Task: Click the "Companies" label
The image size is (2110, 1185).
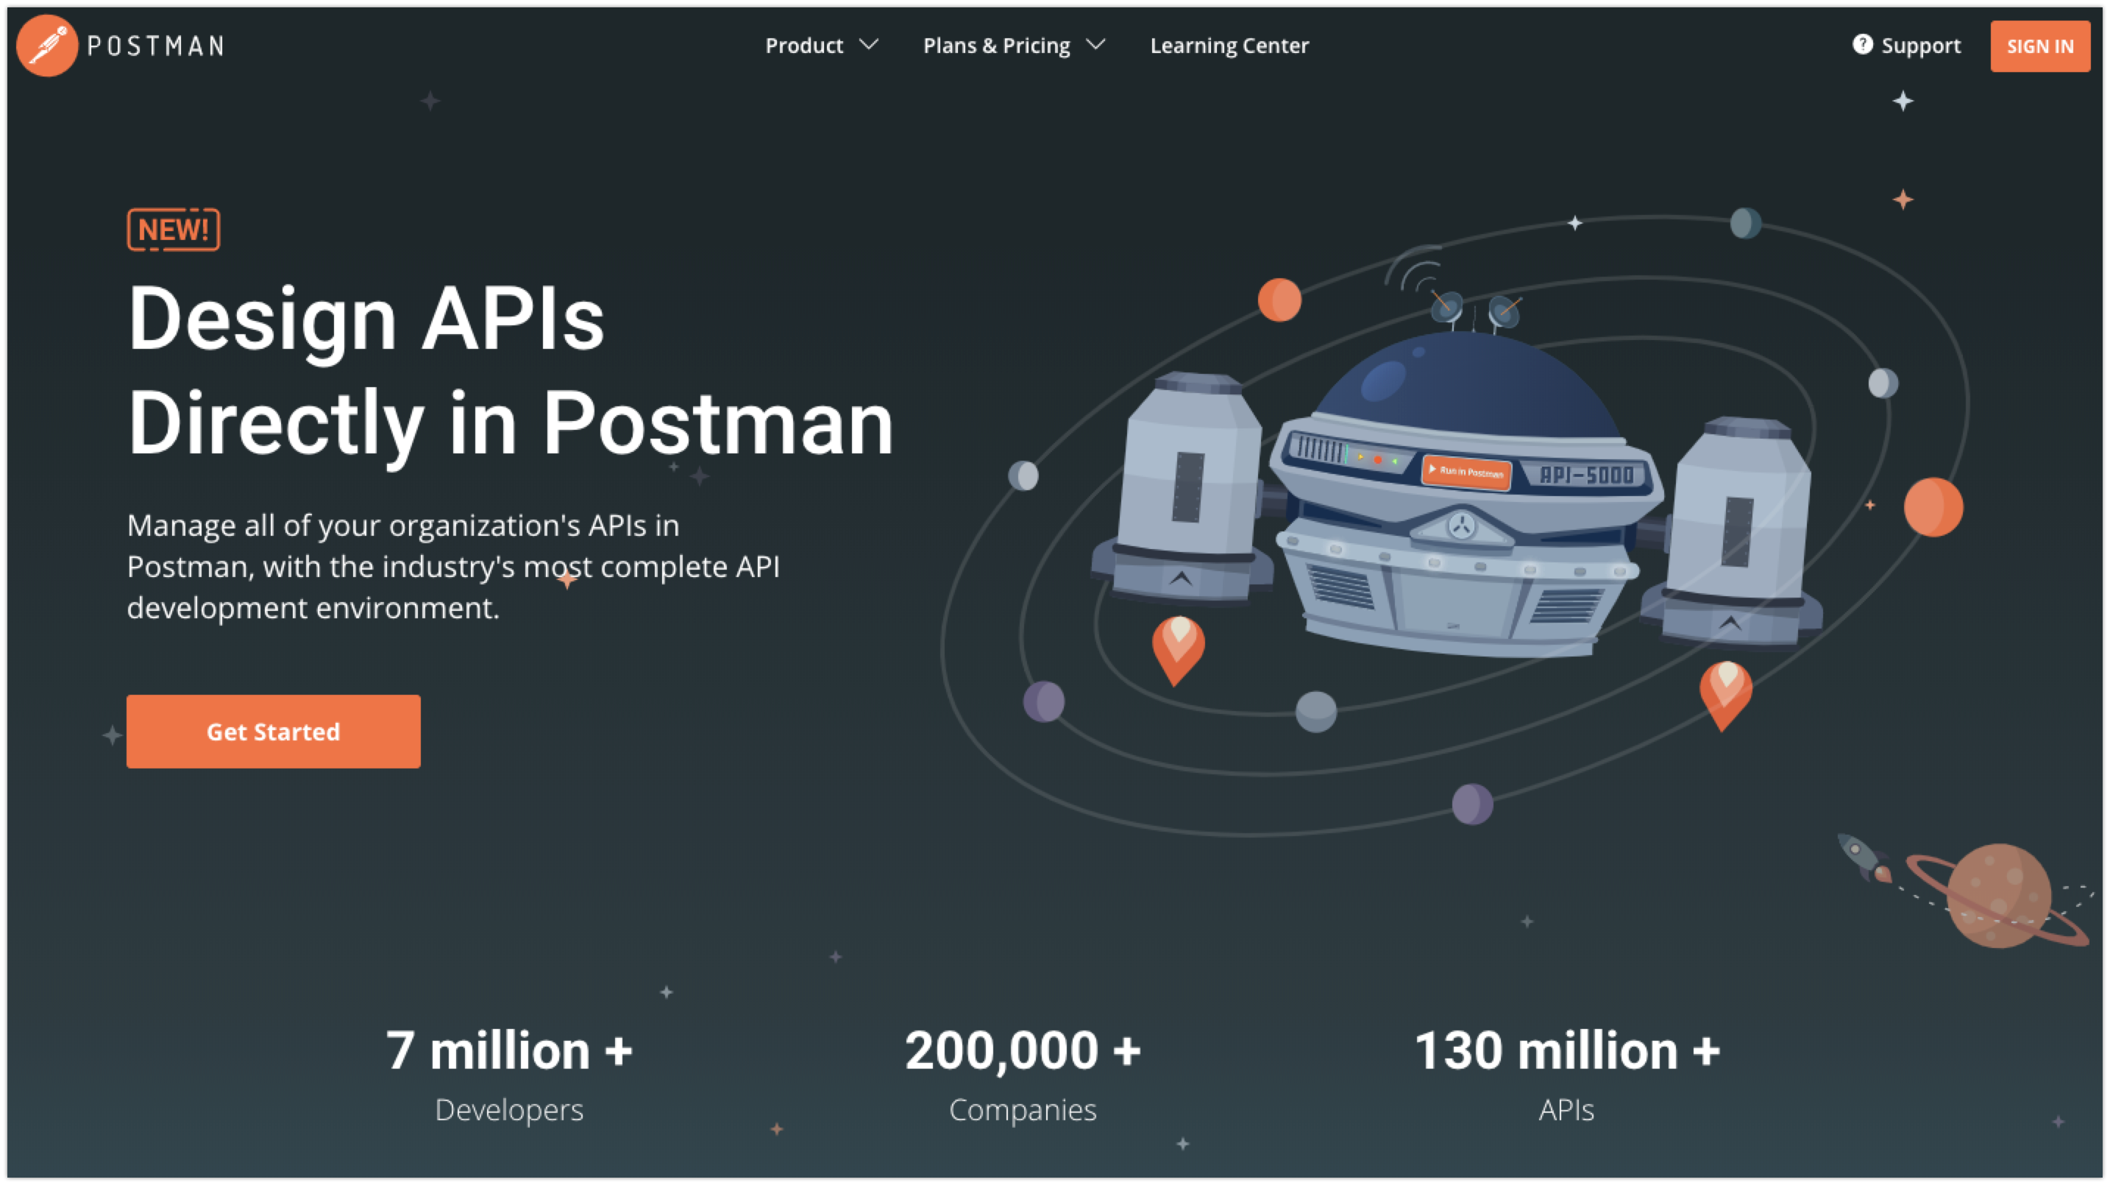Action: [1023, 1111]
